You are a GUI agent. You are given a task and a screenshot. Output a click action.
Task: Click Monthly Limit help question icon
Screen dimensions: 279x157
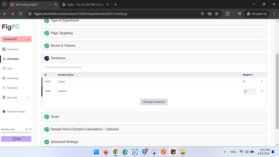[x=30, y=129]
